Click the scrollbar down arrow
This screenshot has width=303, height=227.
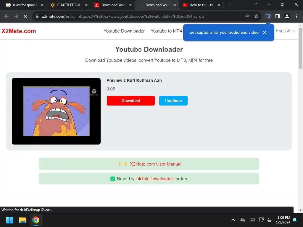300,210
